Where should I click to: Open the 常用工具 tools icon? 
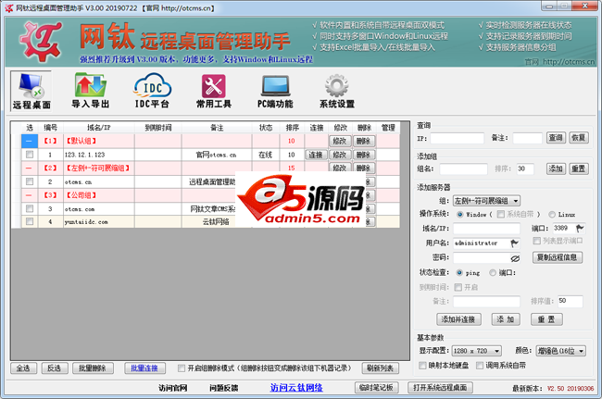214,91
